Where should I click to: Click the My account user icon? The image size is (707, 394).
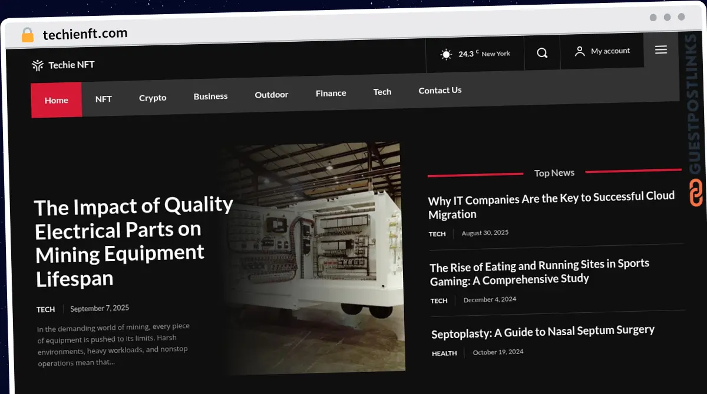pos(580,51)
